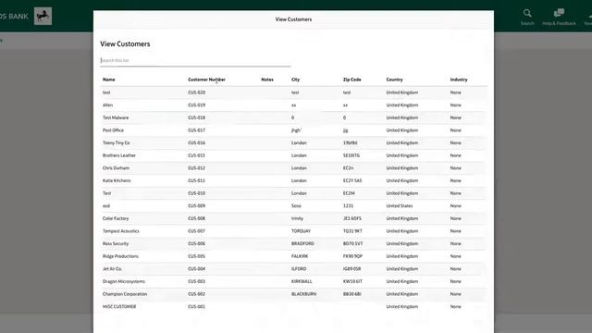Image resolution: width=592 pixels, height=333 pixels.
Task: Sort by the Country column header
Action: [394, 80]
